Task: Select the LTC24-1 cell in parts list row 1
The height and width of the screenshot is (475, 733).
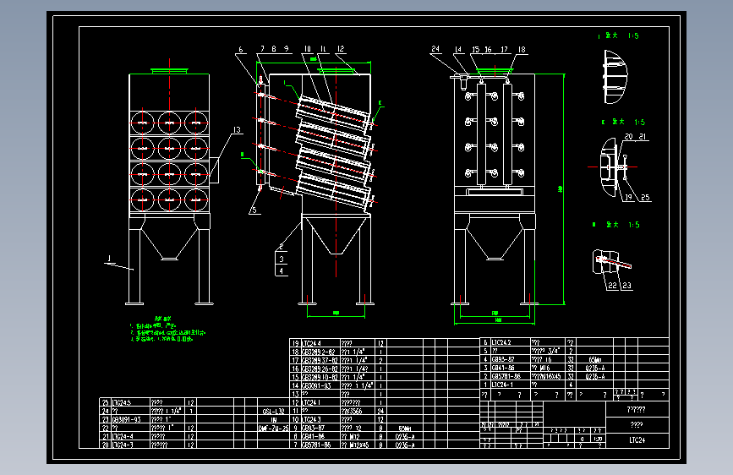Action: tap(510, 385)
